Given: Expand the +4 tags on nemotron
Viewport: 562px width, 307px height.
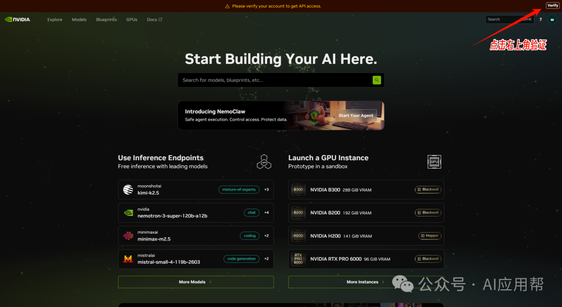Looking at the screenshot, I should [x=266, y=212].
